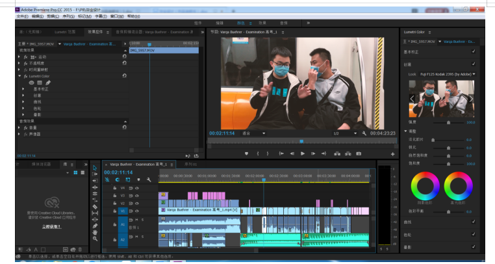Switch to the Lumetri 范围 tab
Screen dimensions: 495x264
(65, 32)
